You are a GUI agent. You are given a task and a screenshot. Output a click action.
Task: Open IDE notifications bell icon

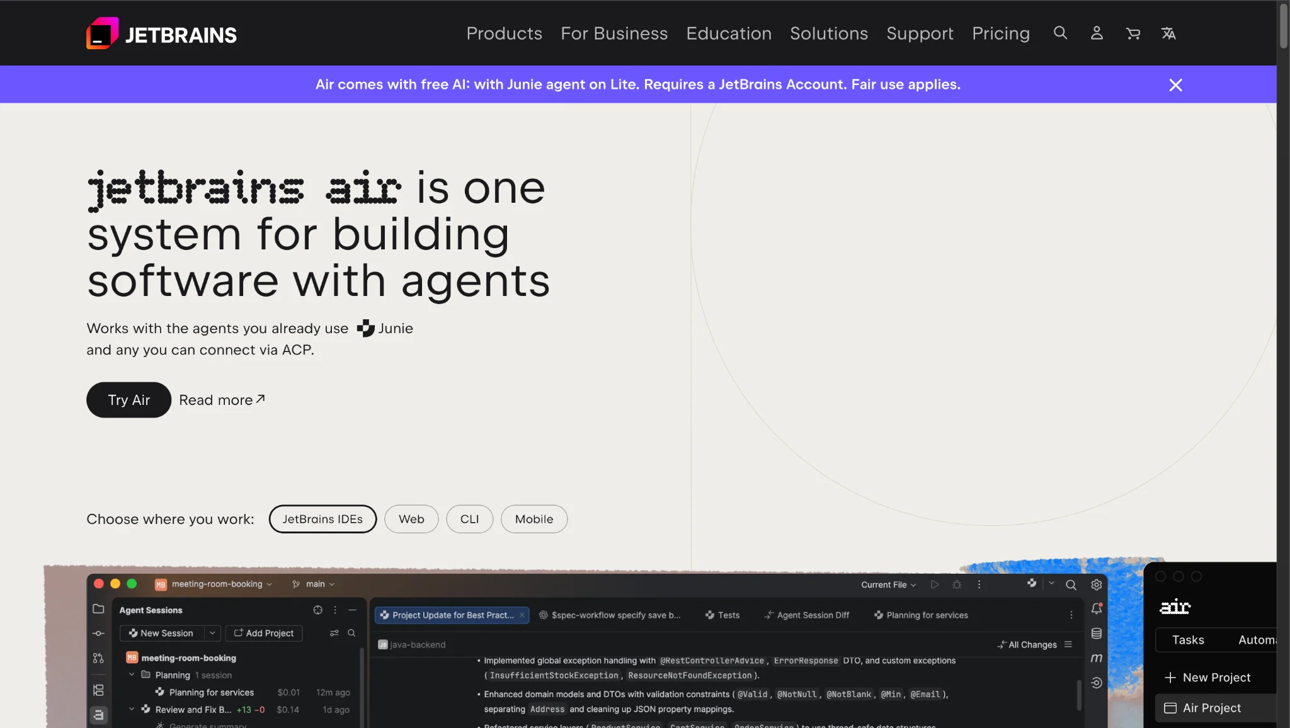[1097, 608]
